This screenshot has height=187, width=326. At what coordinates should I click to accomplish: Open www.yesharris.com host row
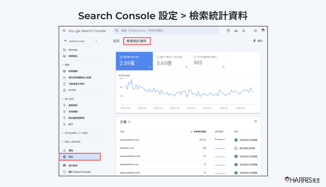click(188, 140)
